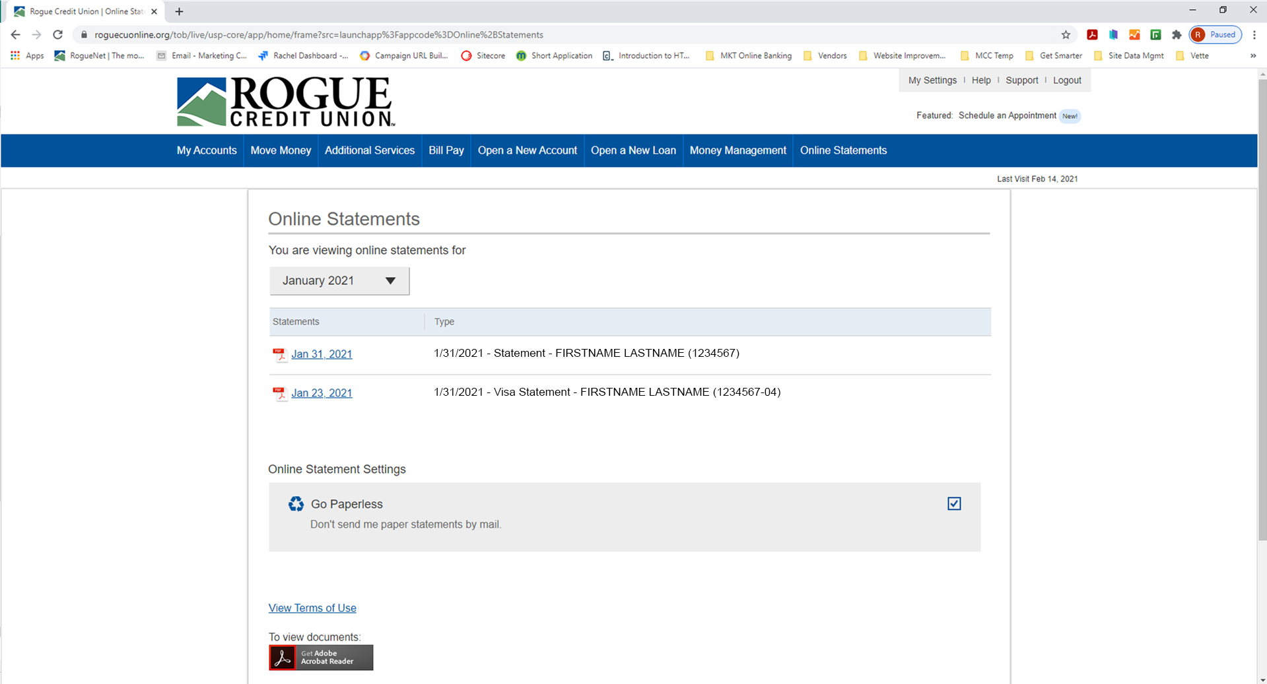Click the Rogue Credit Union logo

(x=286, y=102)
